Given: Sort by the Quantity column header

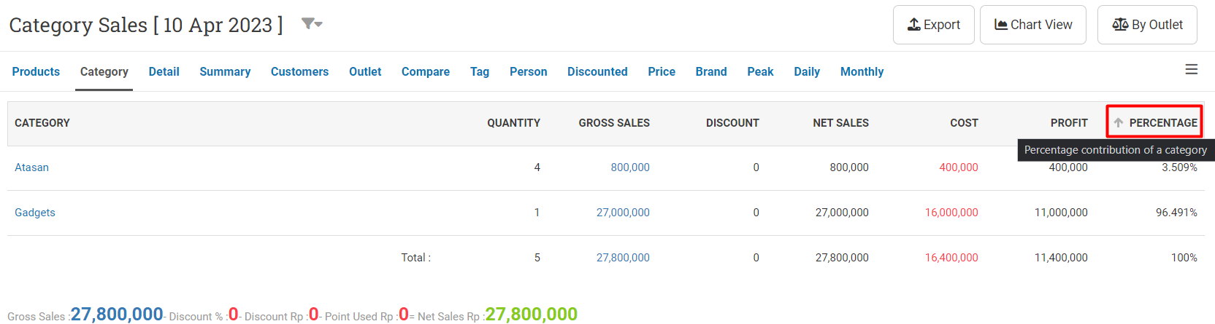Looking at the screenshot, I should point(513,123).
